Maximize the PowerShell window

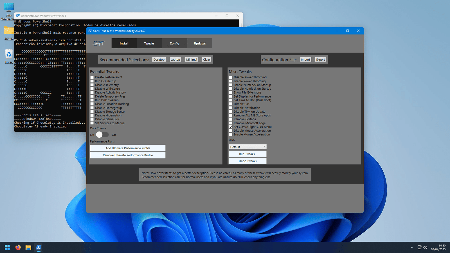[227, 16]
